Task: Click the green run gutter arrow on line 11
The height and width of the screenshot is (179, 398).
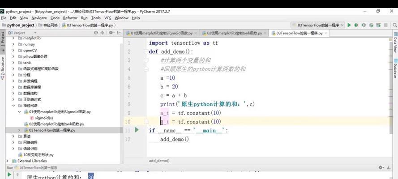Action: coord(137,130)
